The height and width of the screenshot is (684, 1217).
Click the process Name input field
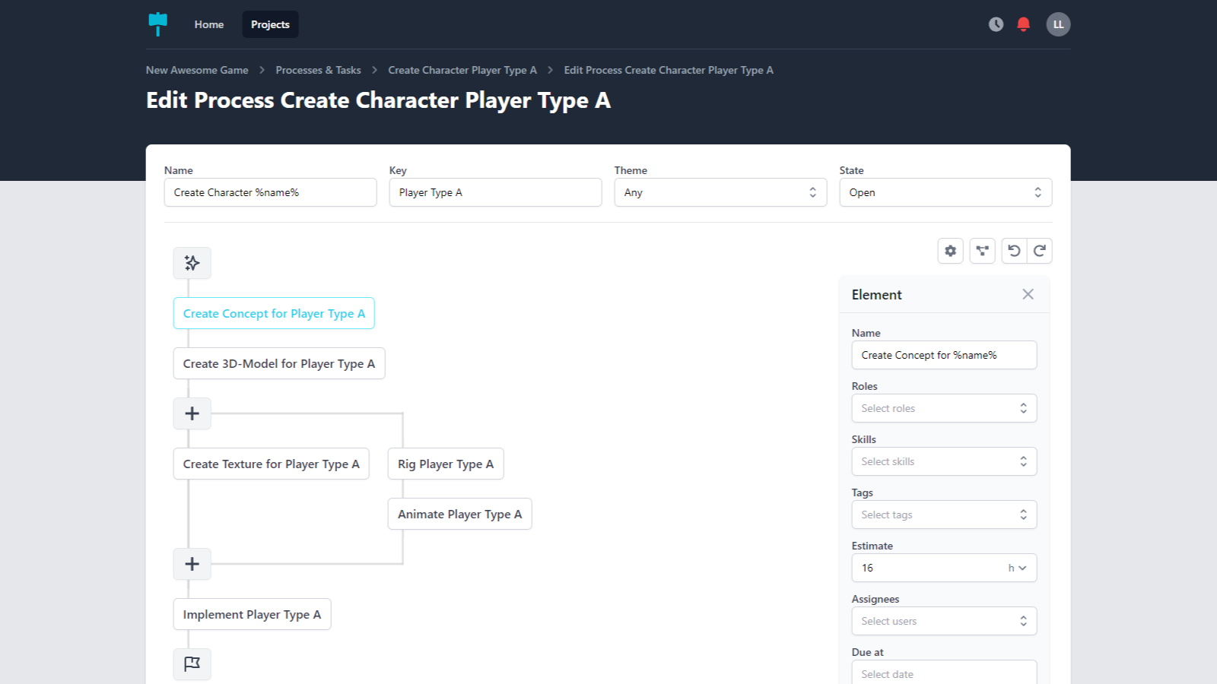pyautogui.click(x=270, y=192)
